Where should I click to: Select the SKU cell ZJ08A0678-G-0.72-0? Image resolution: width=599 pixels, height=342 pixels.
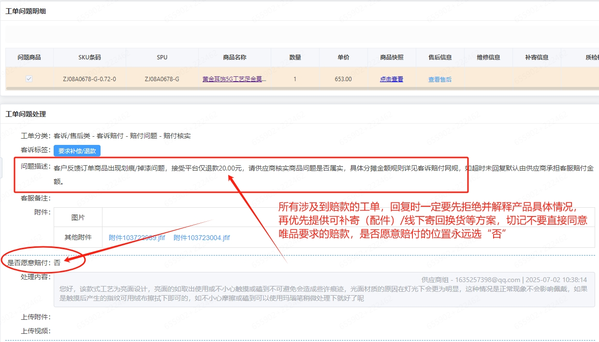[x=89, y=79]
